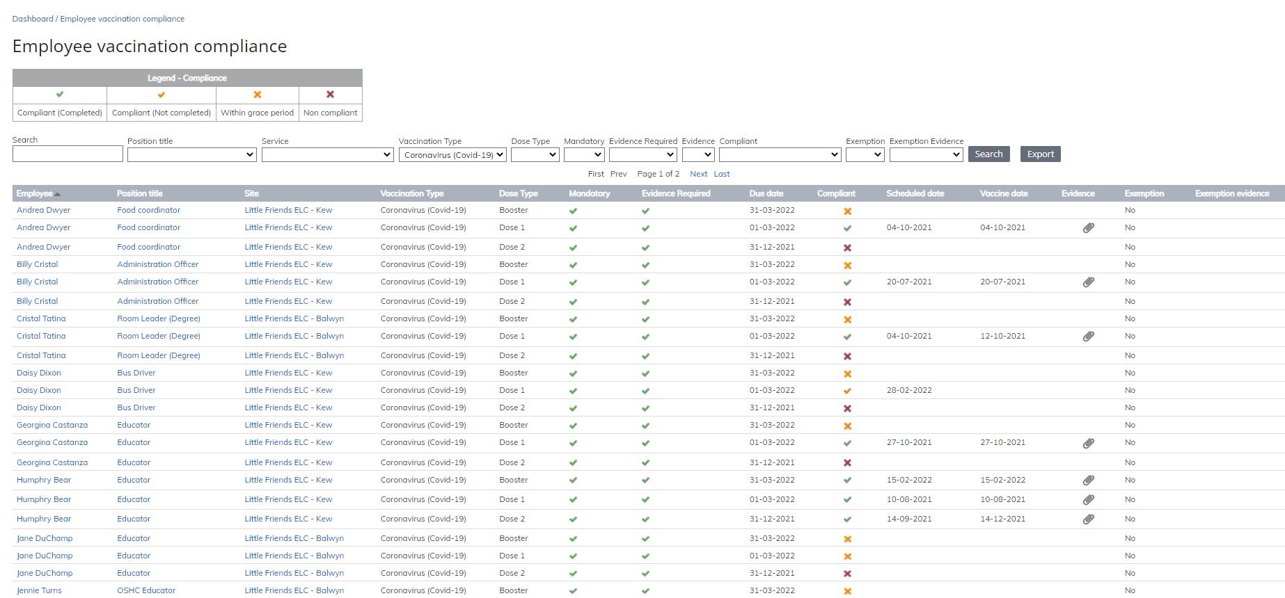Open the Exemption filter dropdown
This screenshot has height=598, width=1285.
[x=865, y=155]
